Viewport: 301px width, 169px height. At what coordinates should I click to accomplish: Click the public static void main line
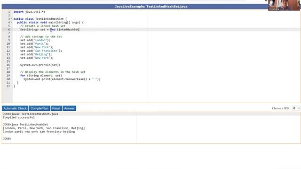tap(50, 23)
